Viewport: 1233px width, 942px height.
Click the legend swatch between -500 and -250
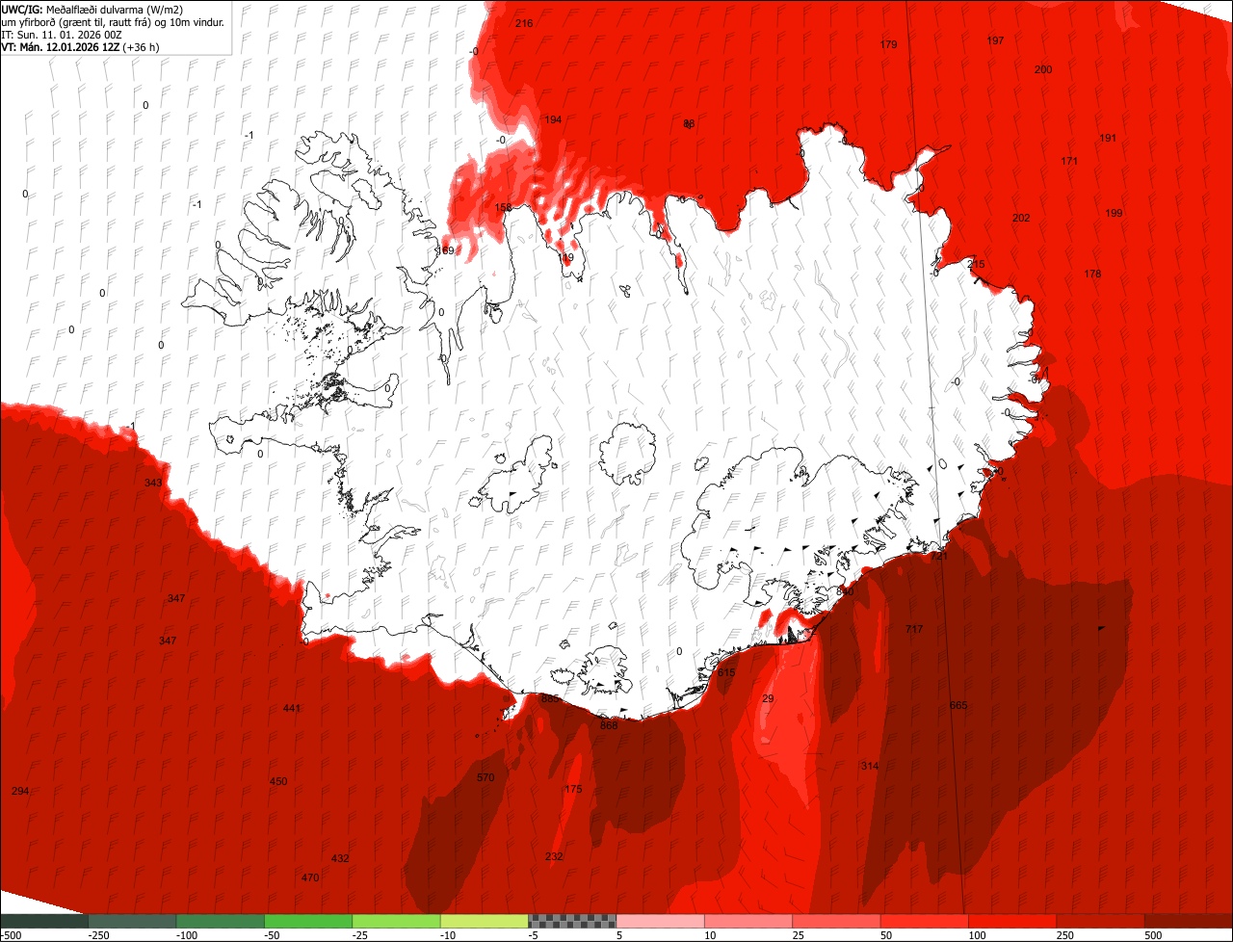44,920
